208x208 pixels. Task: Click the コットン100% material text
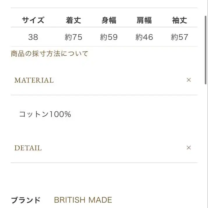click(x=45, y=114)
